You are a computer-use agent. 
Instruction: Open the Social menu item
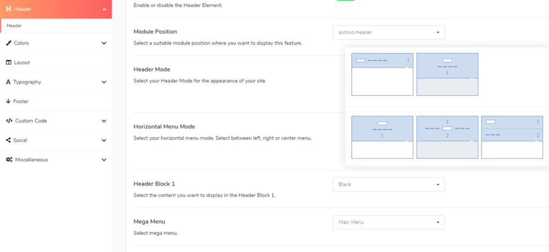(56, 140)
